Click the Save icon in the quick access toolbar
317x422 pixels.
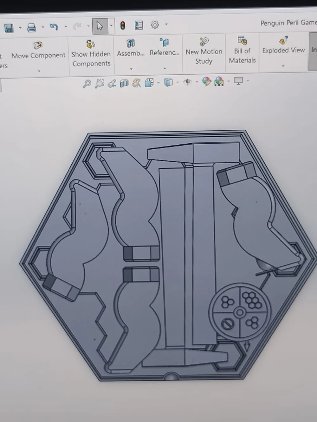(x=9, y=28)
